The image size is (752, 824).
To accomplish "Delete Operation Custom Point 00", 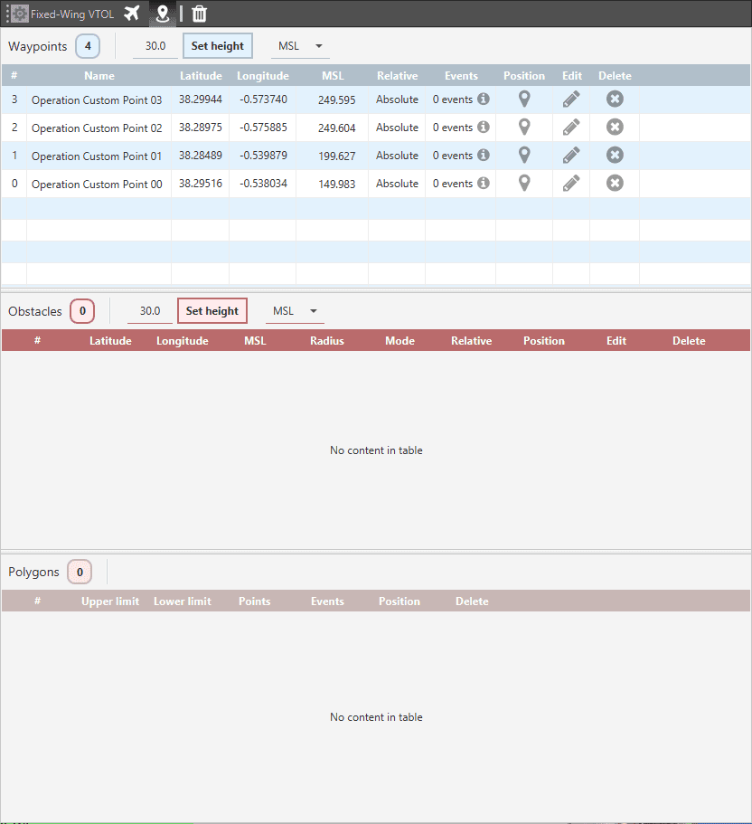I will coord(615,184).
